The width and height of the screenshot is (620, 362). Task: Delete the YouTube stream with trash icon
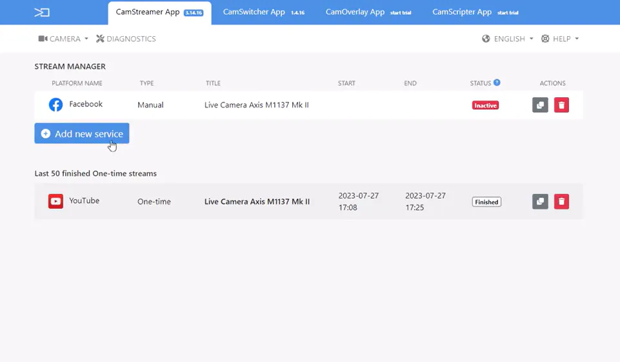[561, 202]
